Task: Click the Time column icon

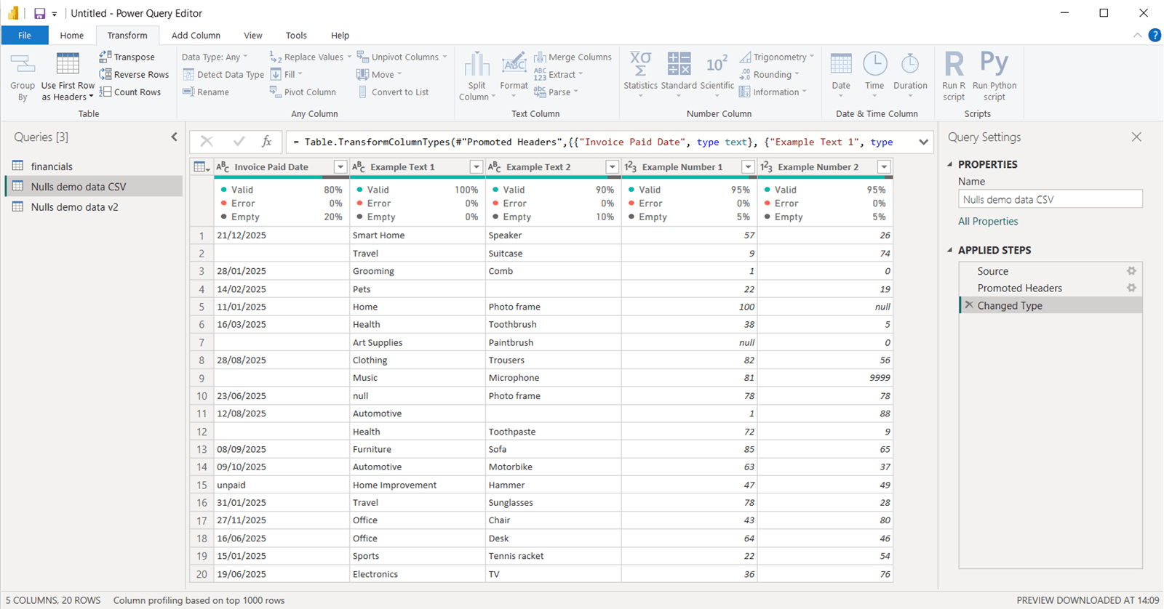Action: (x=874, y=64)
